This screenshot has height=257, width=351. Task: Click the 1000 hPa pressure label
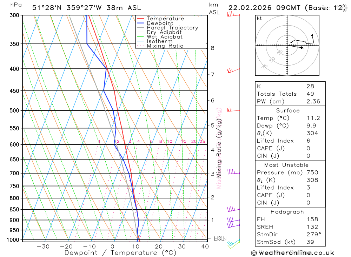pos(13,240)
